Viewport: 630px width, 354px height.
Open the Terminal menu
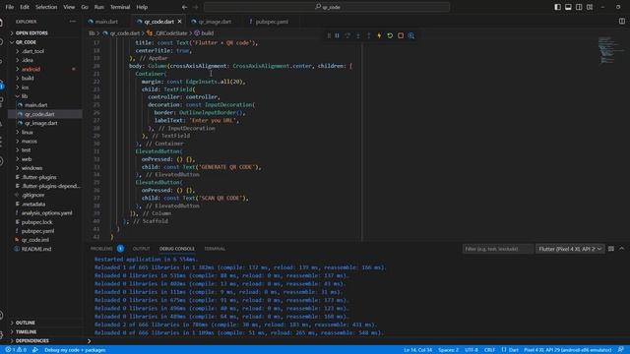coord(120,7)
